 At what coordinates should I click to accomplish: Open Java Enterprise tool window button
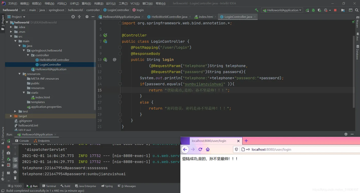(85, 186)
